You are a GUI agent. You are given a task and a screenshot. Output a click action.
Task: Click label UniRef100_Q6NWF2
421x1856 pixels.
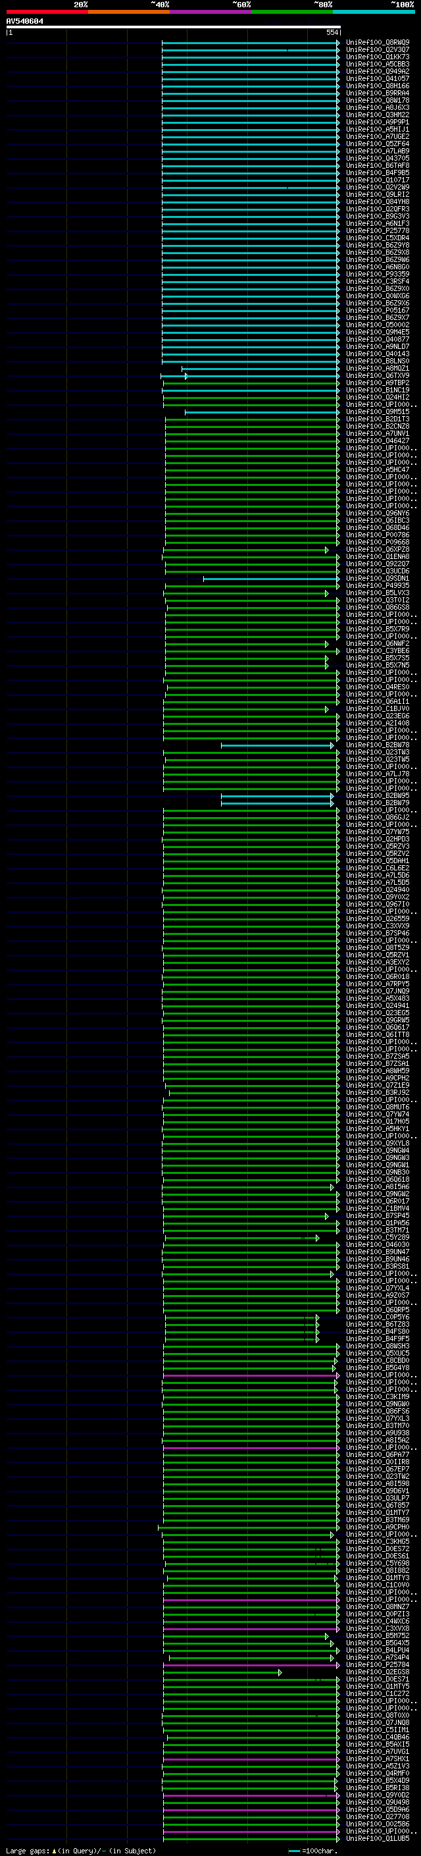(x=378, y=643)
